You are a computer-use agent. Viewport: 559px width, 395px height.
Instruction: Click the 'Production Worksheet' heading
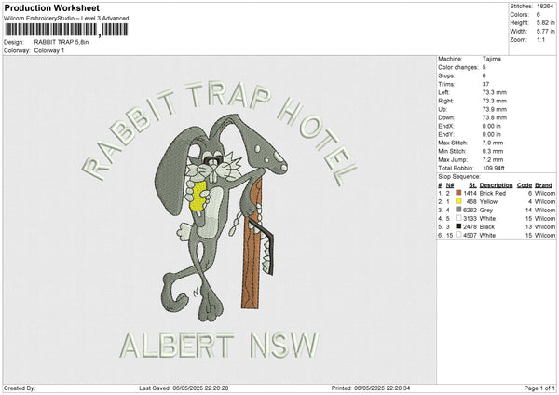[51, 7]
